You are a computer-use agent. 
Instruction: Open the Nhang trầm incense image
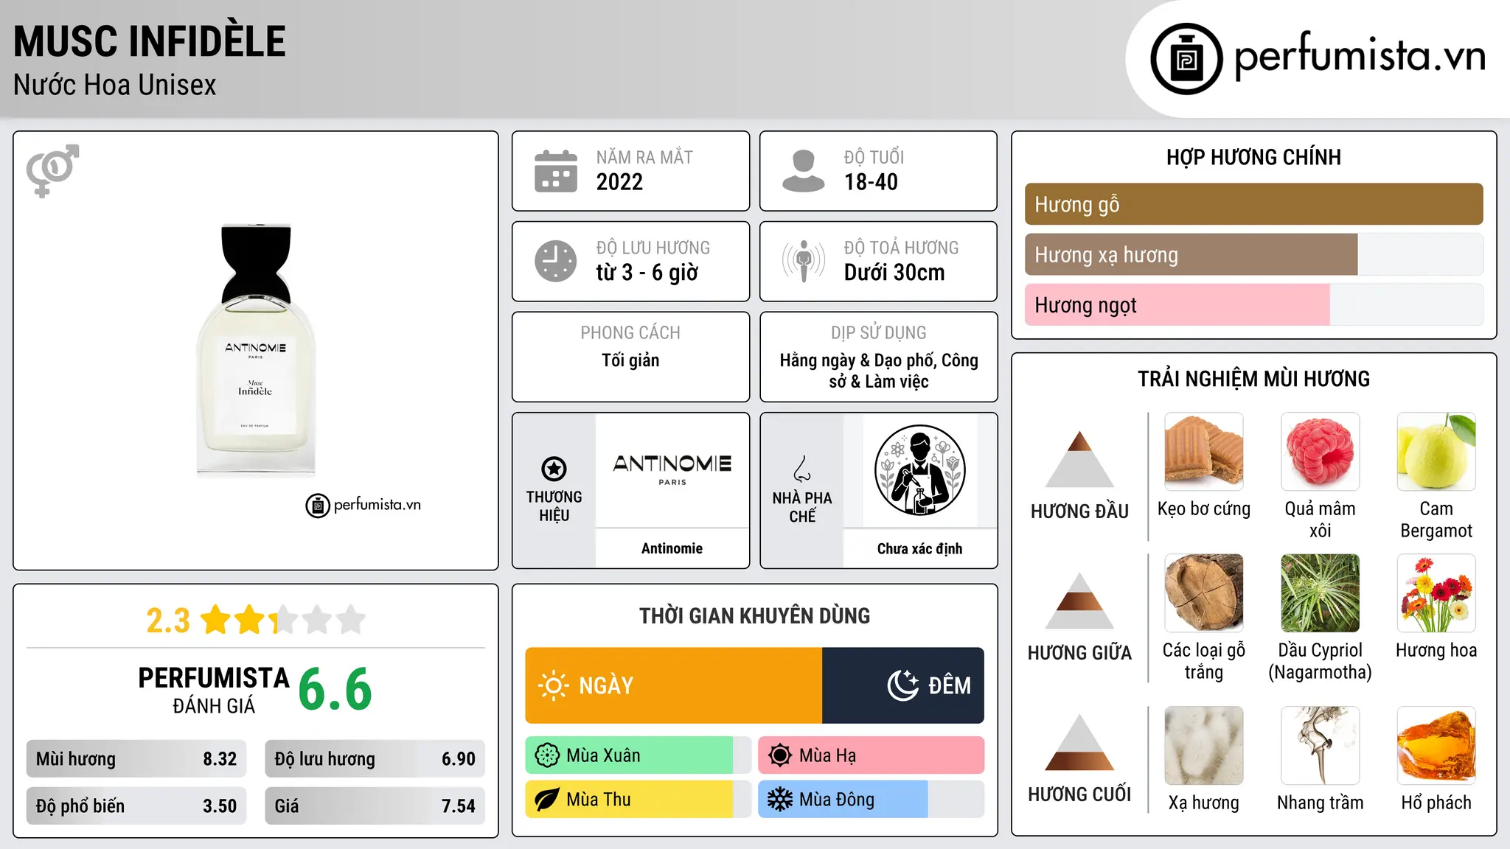tap(1320, 746)
